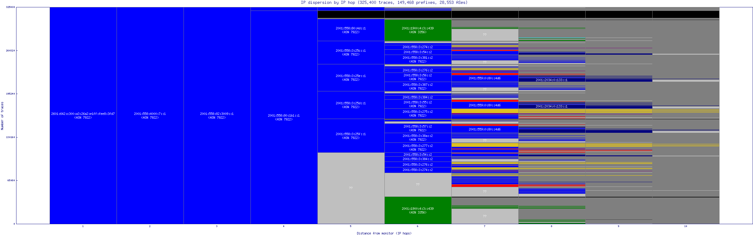Image resolution: width=753 pixels, height=235 pixels.
Task: Click x-axis tick label 6
Action: point(418,226)
